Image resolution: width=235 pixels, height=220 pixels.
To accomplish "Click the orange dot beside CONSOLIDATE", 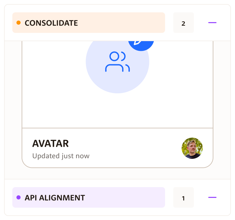I will tap(19, 23).
